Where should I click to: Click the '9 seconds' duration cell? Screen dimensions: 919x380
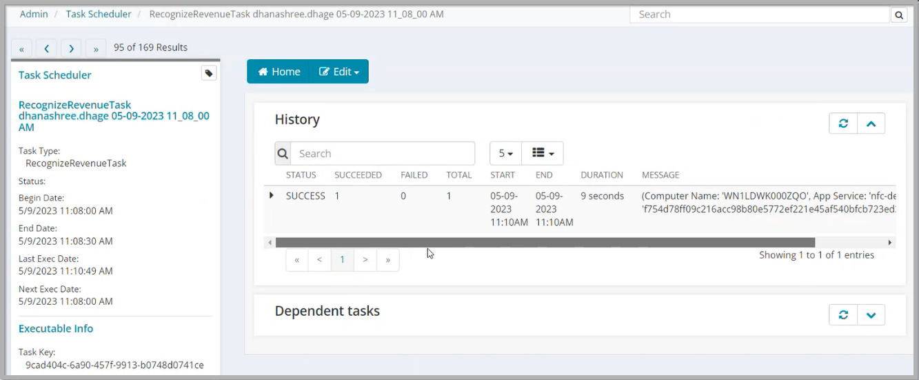click(603, 196)
